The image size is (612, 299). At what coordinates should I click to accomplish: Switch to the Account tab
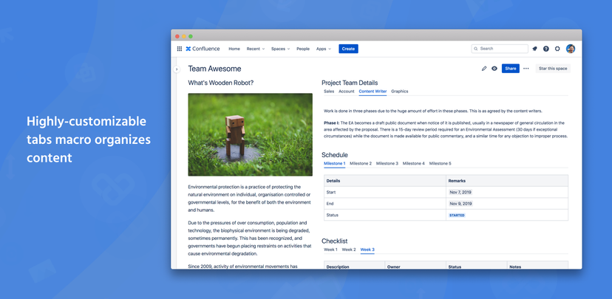pyautogui.click(x=347, y=92)
